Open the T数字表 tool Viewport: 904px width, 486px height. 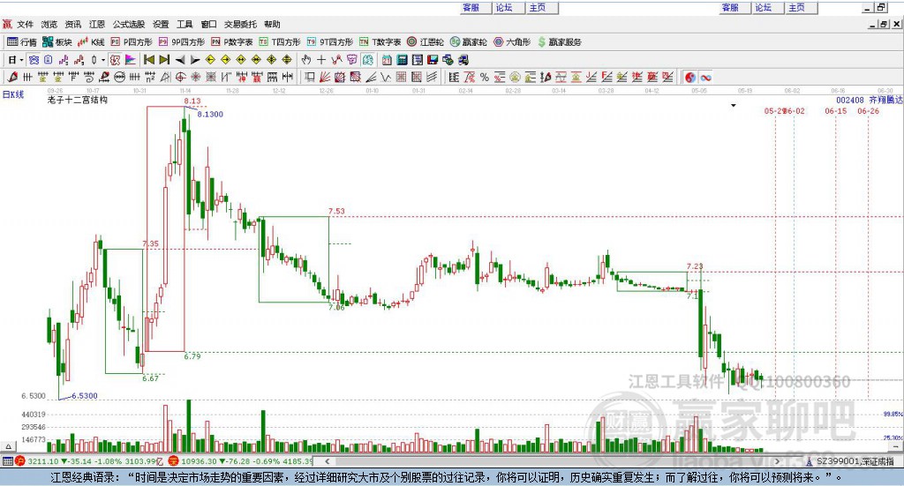click(x=380, y=42)
